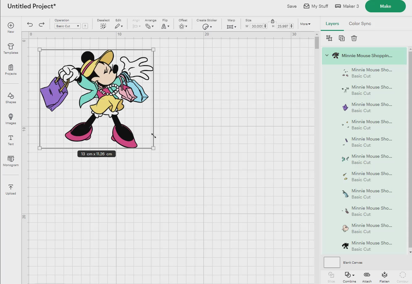
Task: Open the Projects panel
Action: pos(11,69)
